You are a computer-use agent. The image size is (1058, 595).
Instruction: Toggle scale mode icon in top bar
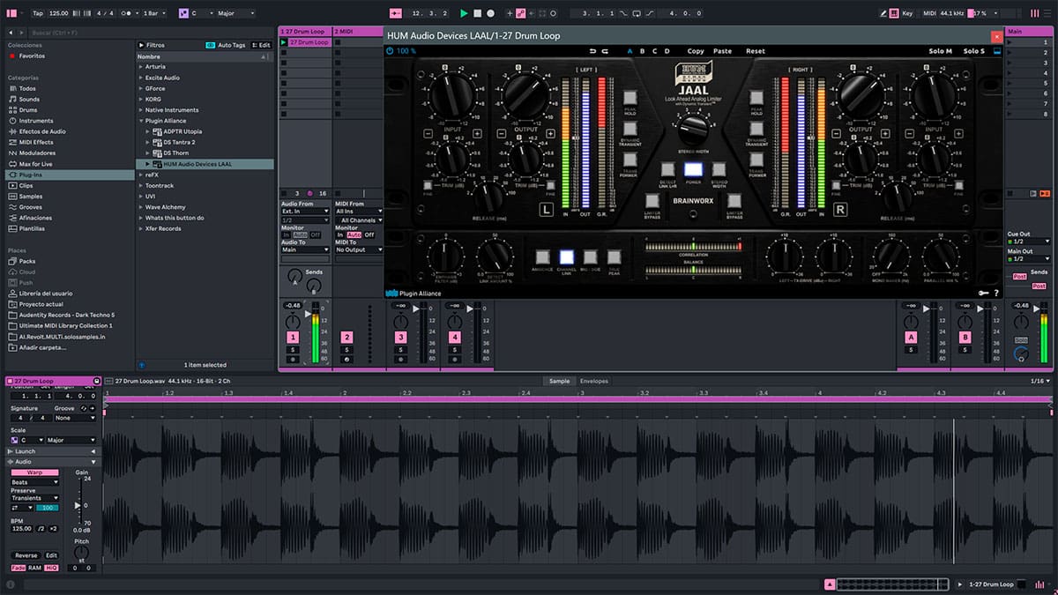point(183,13)
